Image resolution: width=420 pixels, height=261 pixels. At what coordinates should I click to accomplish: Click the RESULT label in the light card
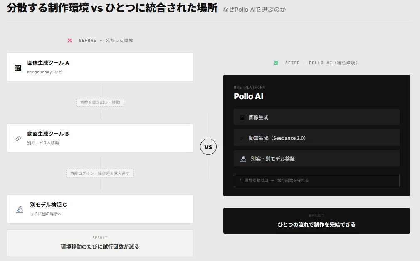tap(100, 238)
